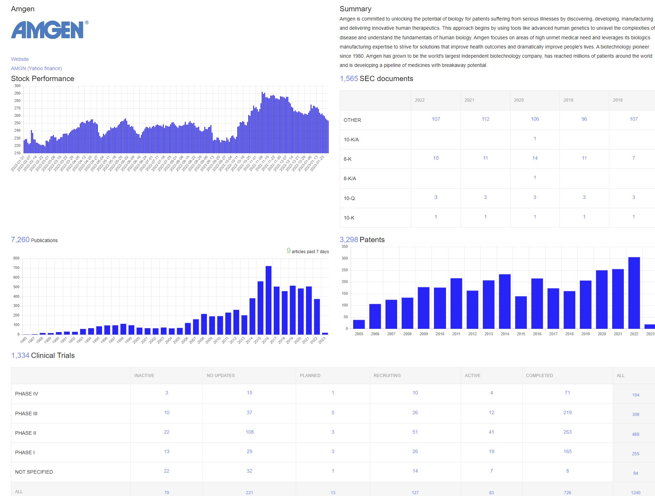Open Not Specified no-updates trials count 32
Image resolution: width=655 pixels, height=496 pixels.
tap(249, 471)
